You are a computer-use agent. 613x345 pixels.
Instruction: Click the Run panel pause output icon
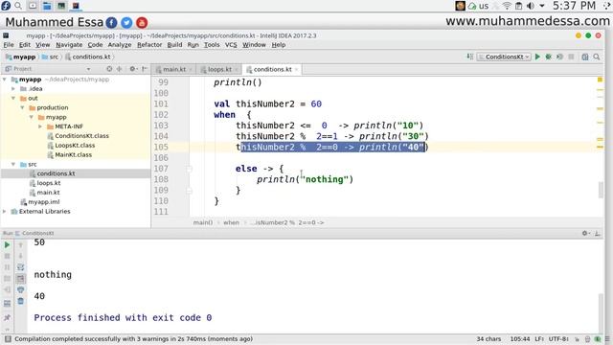[x=7, y=267]
